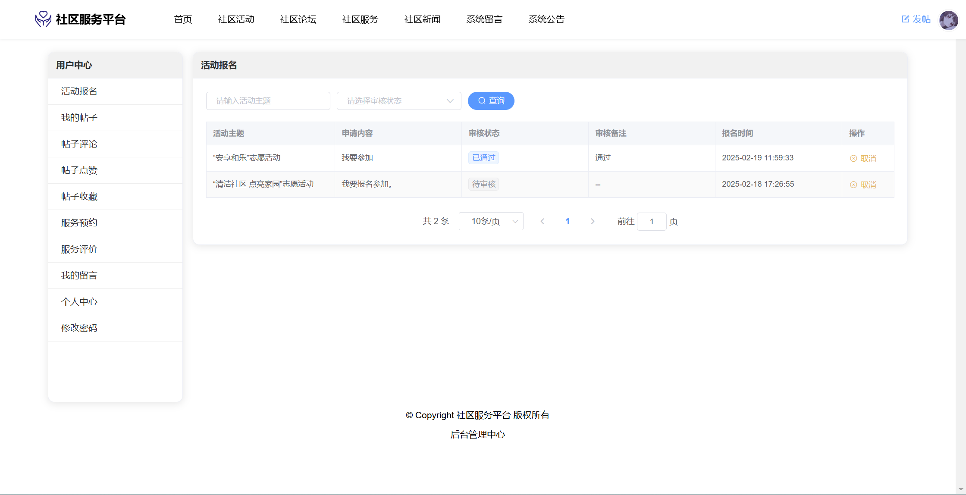Open 社区论坛 in the top navigation
Viewport: 966px width, 495px height.
point(298,19)
